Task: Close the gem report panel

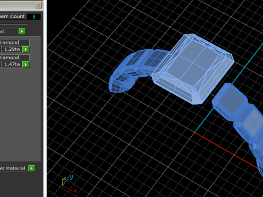Action: tap(38, 5)
